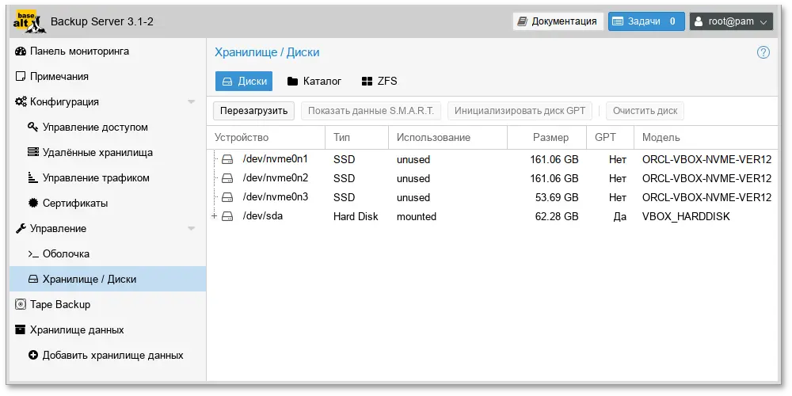This screenshot has width=792, height=396.
Task: Open the Сертификаты page
Action: [108, 203]
